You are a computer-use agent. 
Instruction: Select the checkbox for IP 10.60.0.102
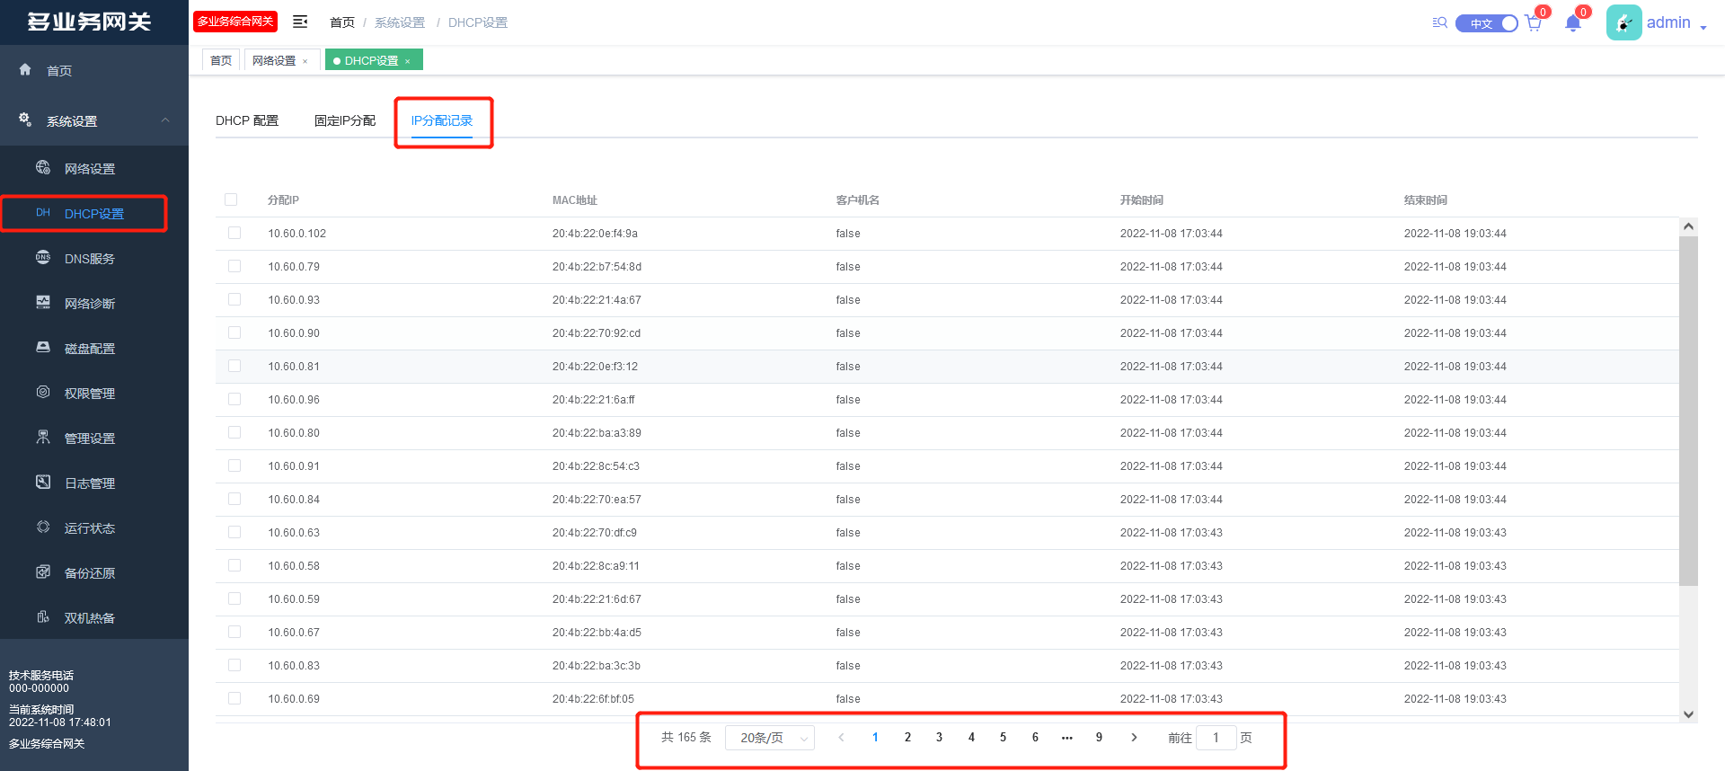[234, 233]
